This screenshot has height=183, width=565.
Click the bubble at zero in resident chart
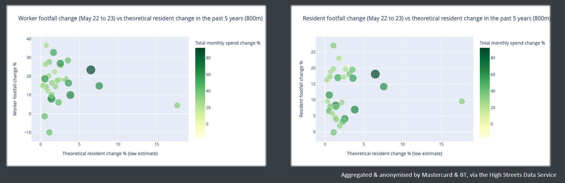[333, 132]
